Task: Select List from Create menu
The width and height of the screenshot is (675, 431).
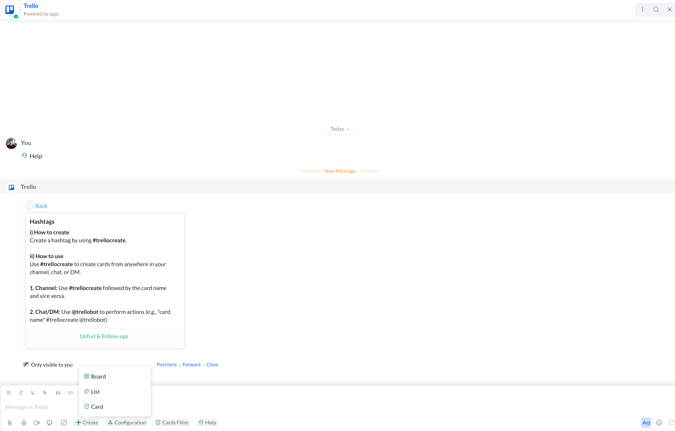Action: click(x=115, y=392)
